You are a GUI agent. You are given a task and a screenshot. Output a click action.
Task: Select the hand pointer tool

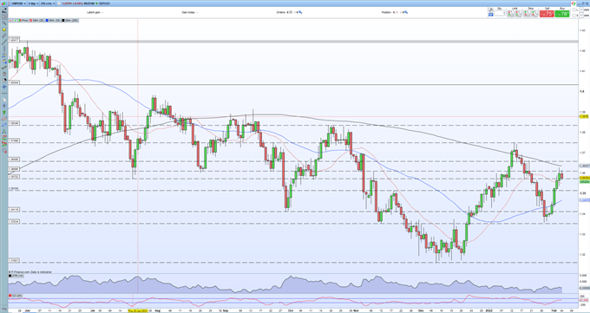(x=4, y=100)
